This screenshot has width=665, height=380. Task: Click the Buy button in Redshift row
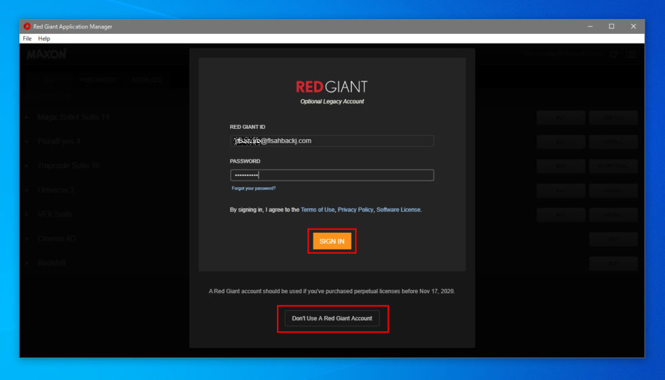[x=613, y=264]
